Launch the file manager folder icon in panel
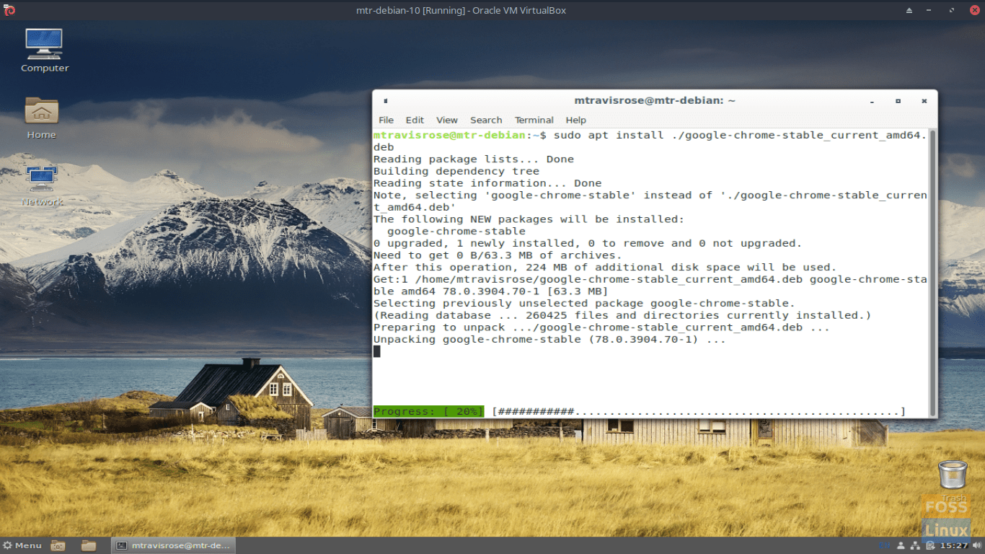 (89, 545)
